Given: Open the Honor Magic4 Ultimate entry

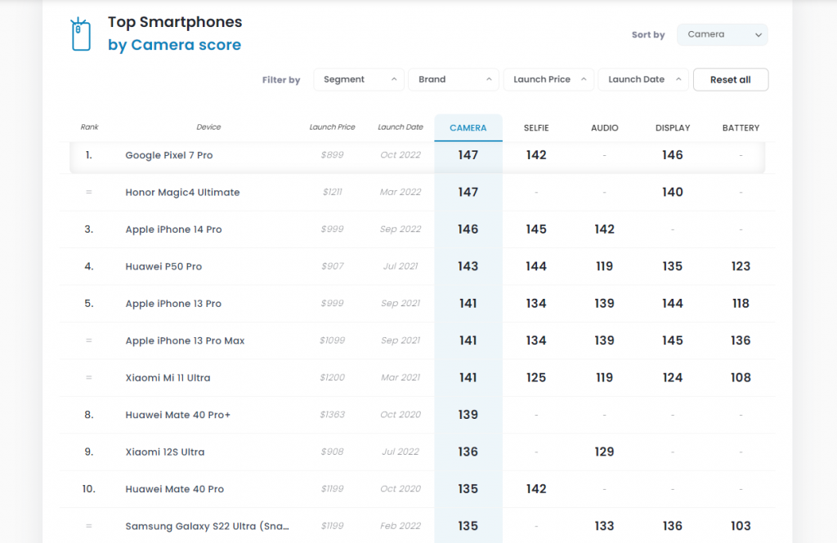Looking at the screenshot, I should 182,193.
